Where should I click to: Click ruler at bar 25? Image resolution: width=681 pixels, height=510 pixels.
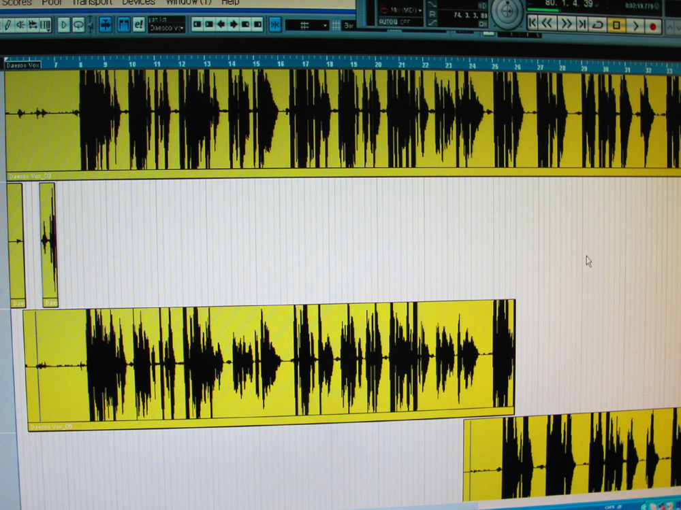[x=494, y=67]
